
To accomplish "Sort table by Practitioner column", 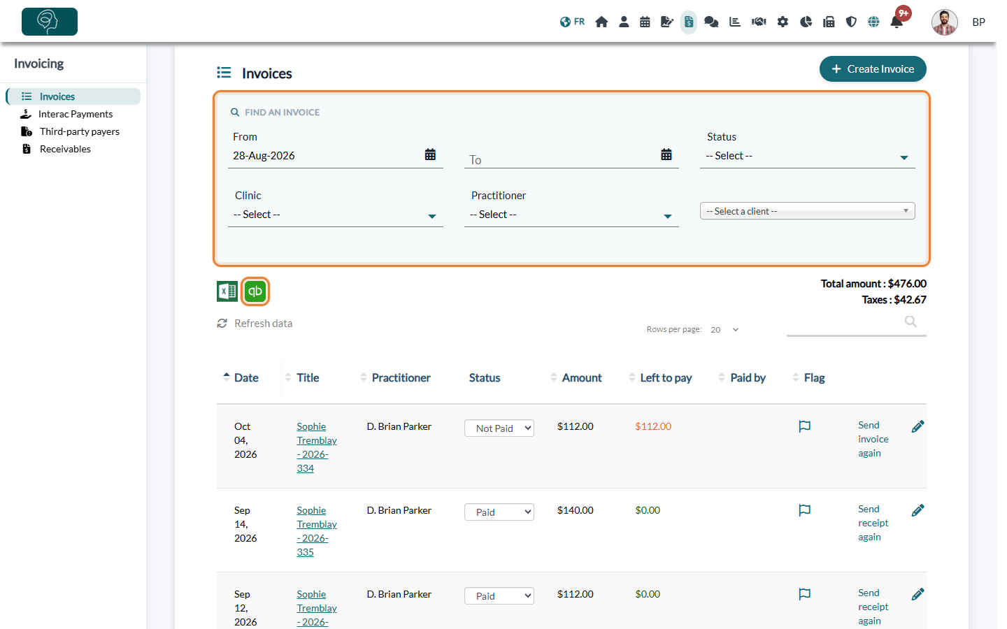I will click(395, 377).
